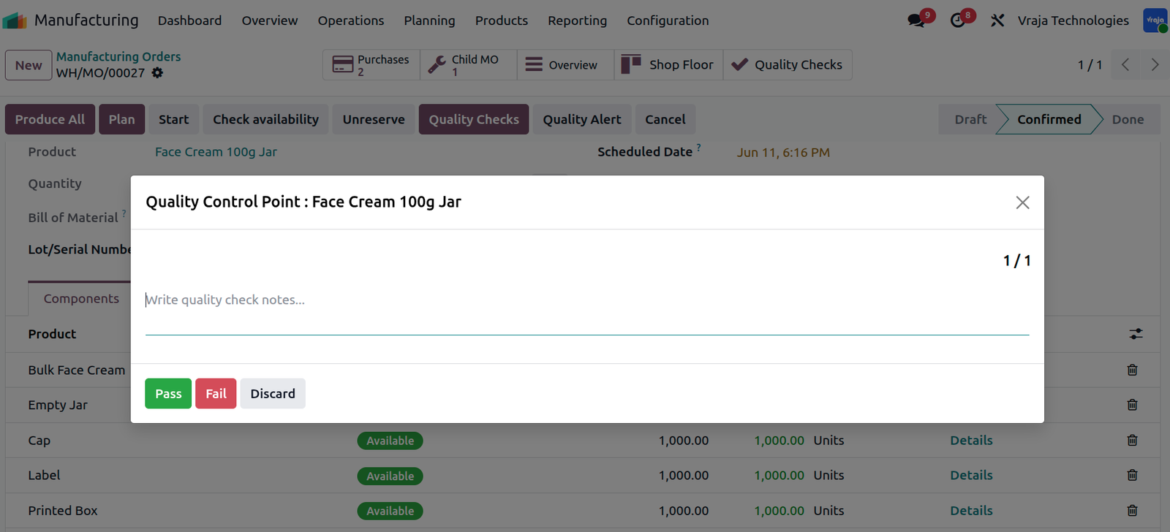This screenshot has height=532, width=1170.
Task: Click the Cancel button
Action: tap(665, 119)
